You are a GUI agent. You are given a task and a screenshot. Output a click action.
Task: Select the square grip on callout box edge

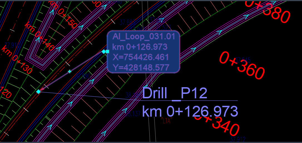point(107,52)
